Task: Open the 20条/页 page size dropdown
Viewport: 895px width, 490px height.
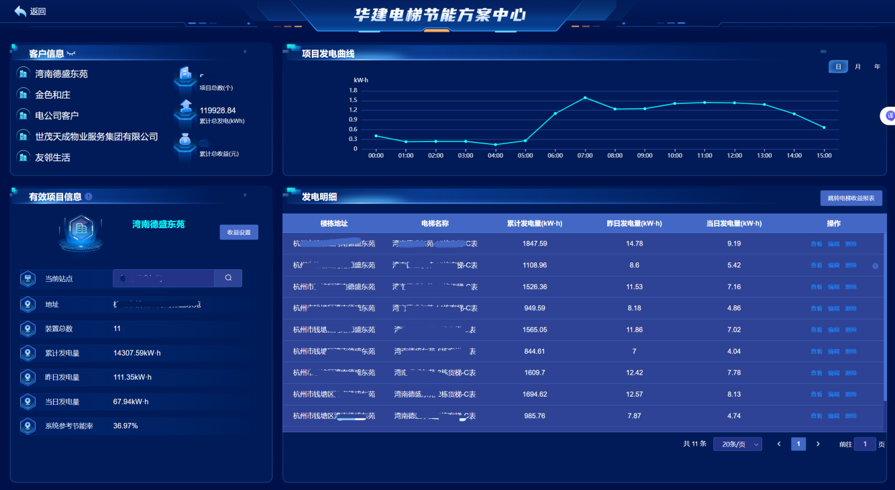Action: [737, 444]
